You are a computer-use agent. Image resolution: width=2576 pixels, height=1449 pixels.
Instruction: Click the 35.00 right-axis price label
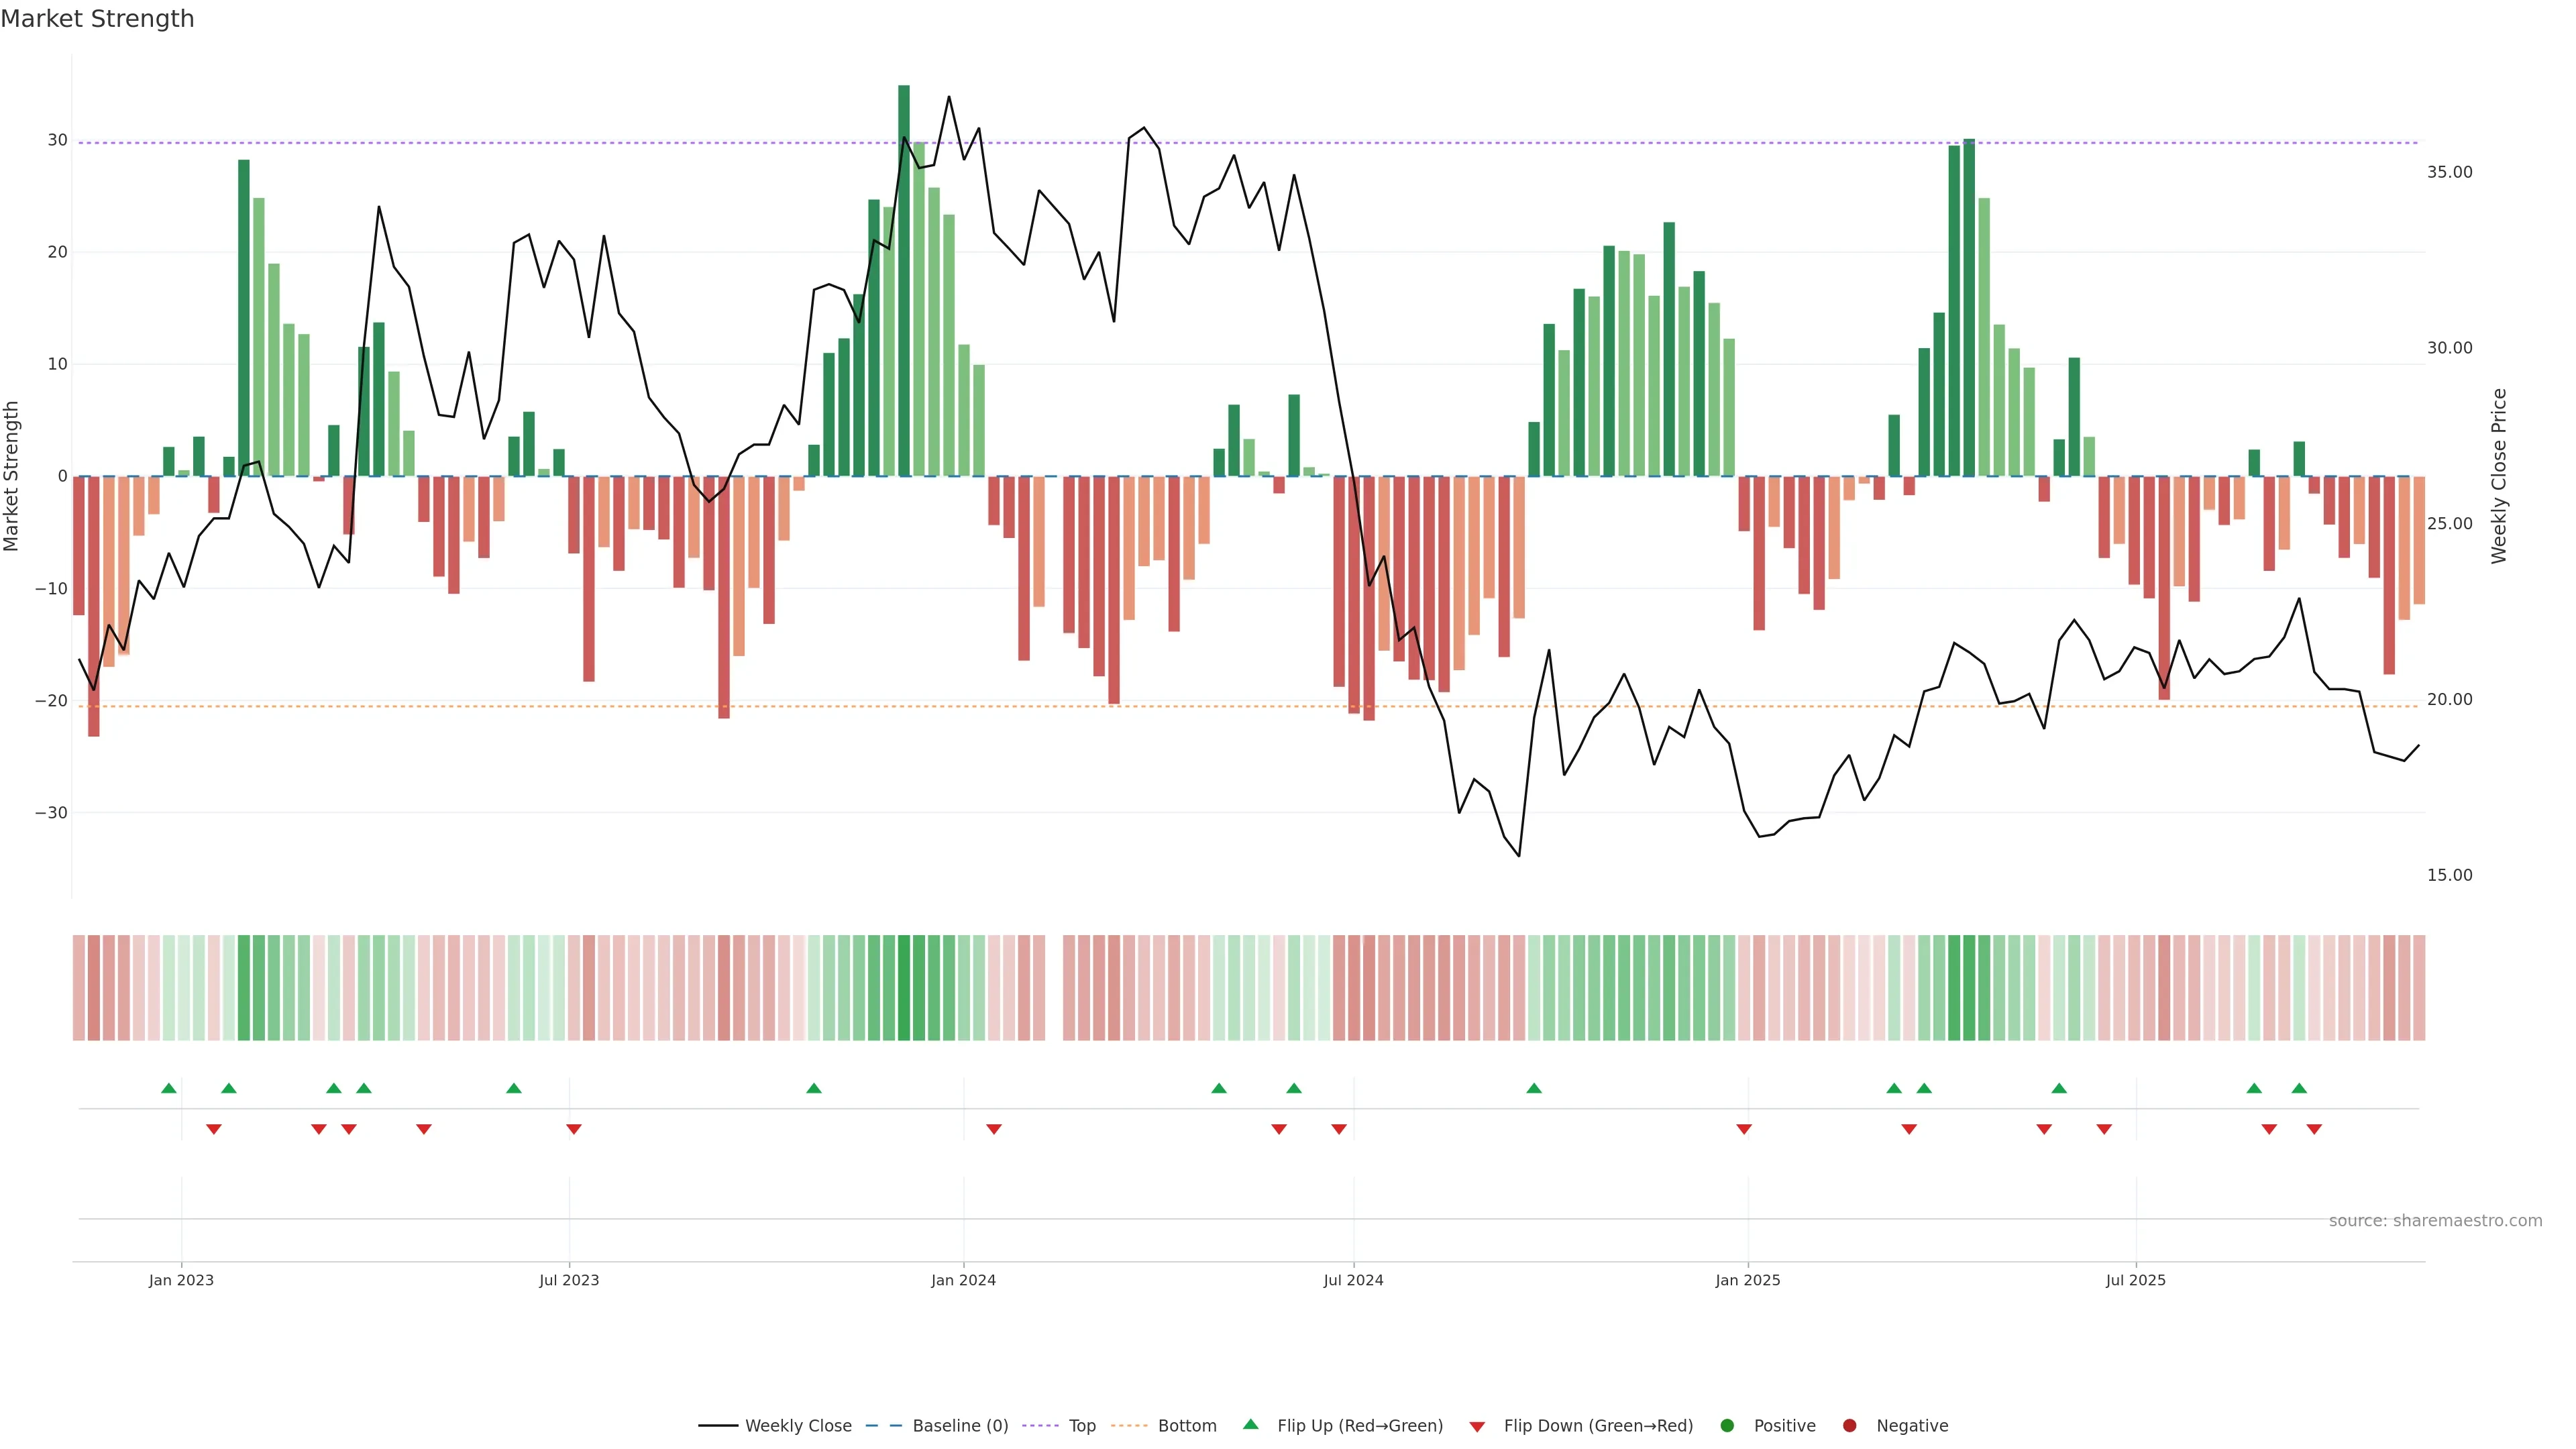[2449, 172]
